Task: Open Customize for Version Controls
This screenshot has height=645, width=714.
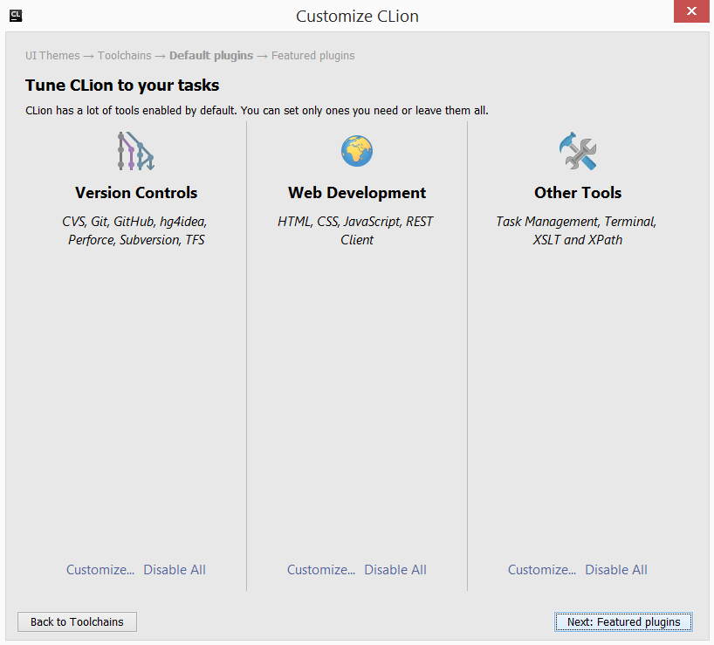Action: pos(100,569)
